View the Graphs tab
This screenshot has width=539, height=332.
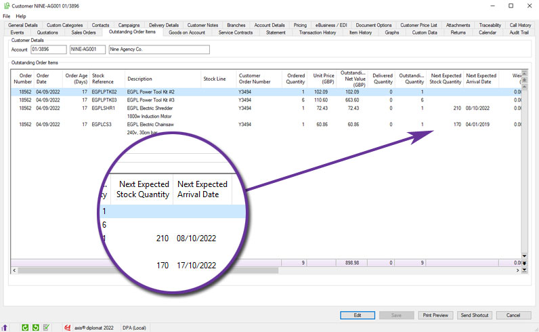coord(392,33)
